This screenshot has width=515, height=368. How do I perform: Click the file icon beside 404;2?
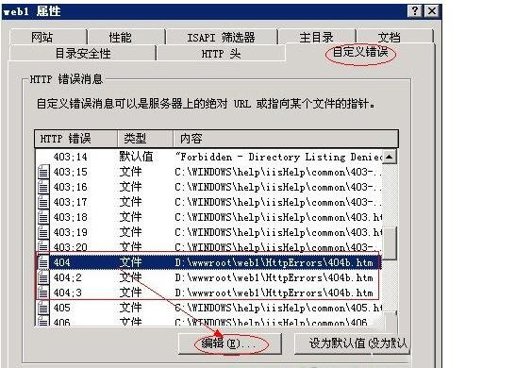tap(43, 277)
